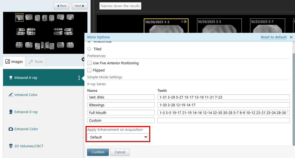Switch to the Tools tab
295x158 pixels.
point(36,62)
